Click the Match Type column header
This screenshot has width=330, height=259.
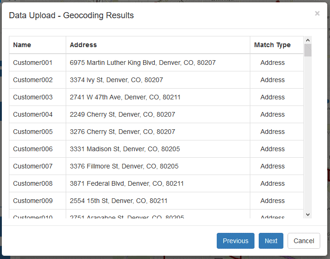[272, 45]
